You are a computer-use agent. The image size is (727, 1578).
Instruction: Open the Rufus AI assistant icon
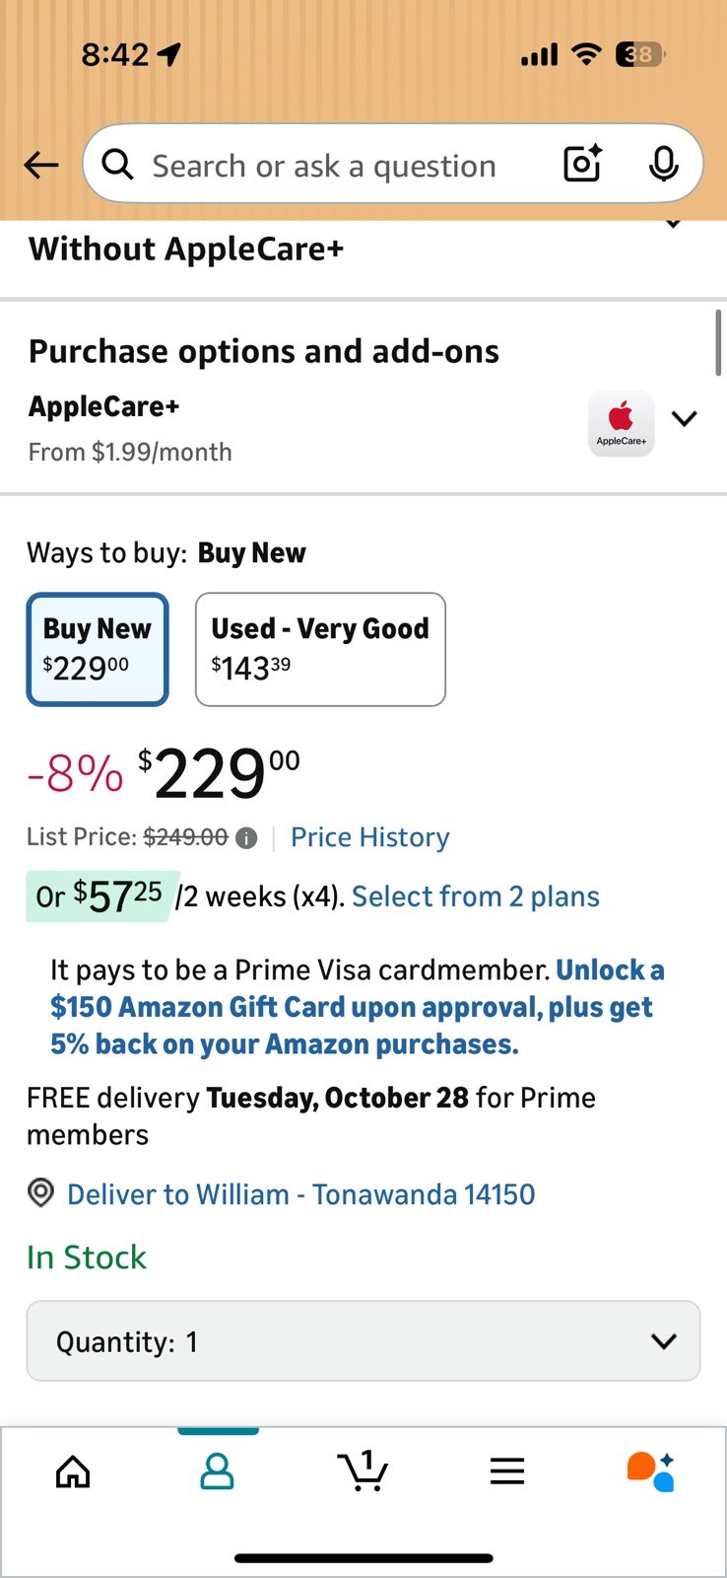click(650, 1471)
